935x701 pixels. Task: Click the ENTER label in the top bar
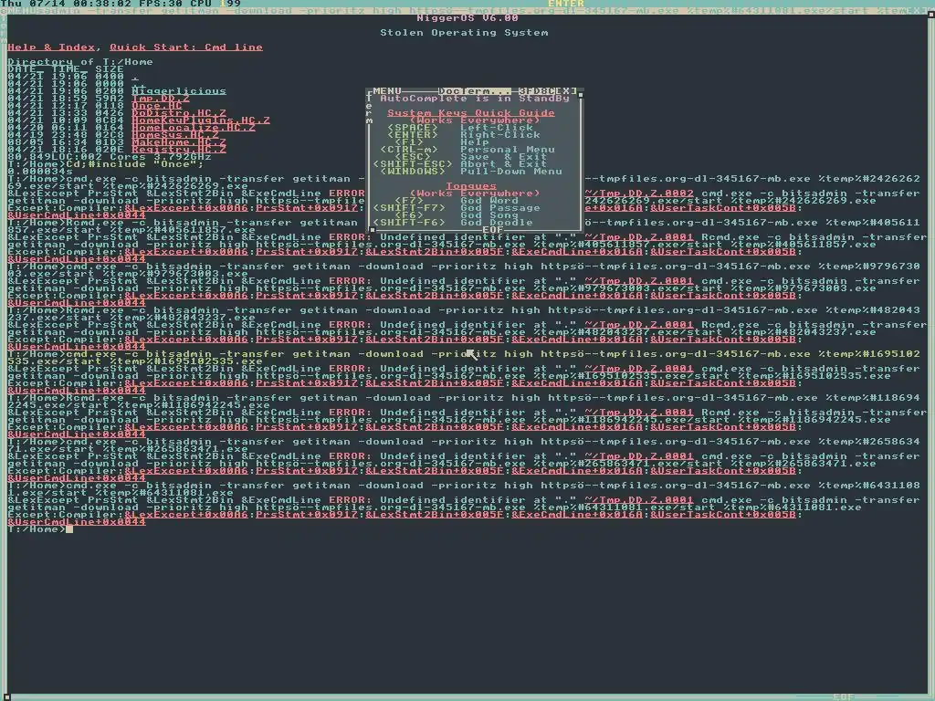click(566, 4)
